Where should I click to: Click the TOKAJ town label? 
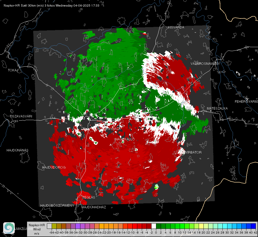pos(13,70)
